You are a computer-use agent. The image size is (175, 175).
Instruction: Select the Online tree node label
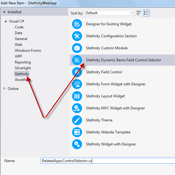(13, 89)
